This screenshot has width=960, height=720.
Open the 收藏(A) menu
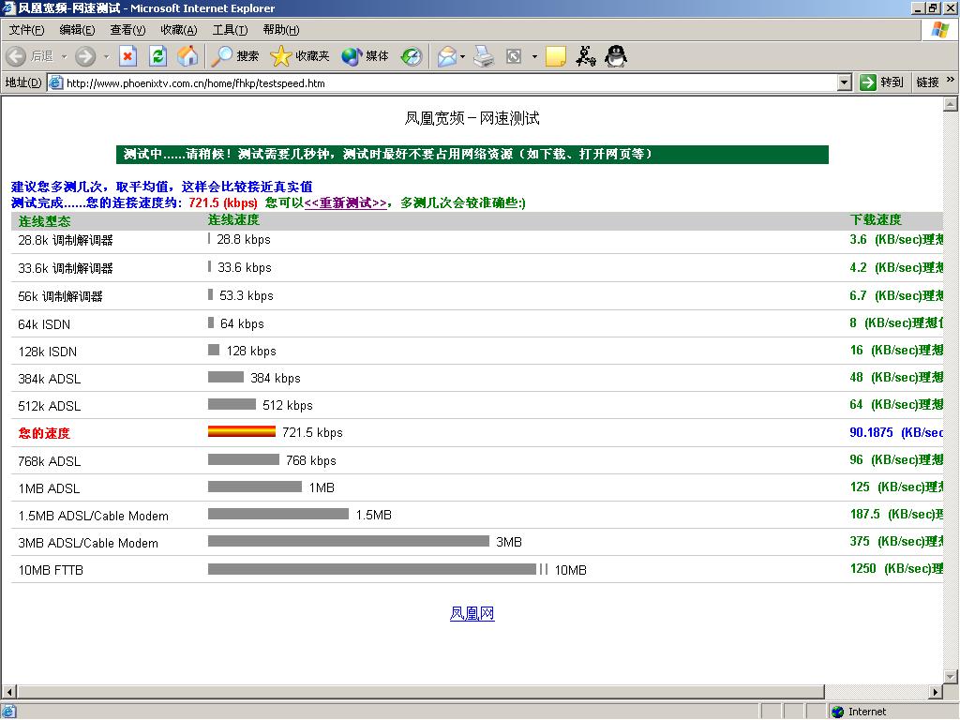(179, 30)
